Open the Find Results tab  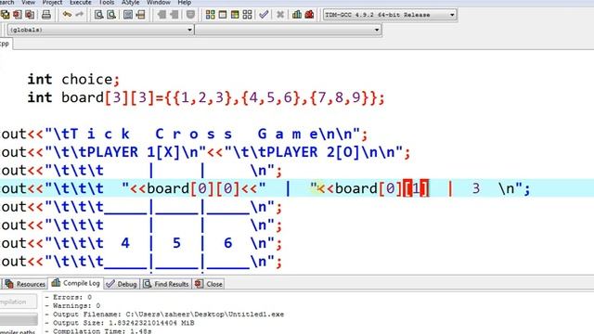click(x=166, y=284)
